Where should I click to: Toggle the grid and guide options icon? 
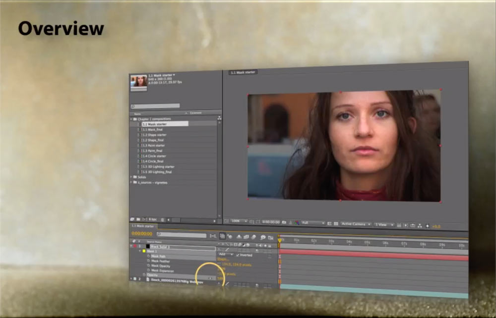(x=252, y=222)
